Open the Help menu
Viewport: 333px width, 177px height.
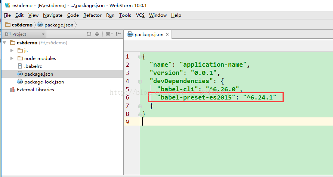tap(176, 15)
